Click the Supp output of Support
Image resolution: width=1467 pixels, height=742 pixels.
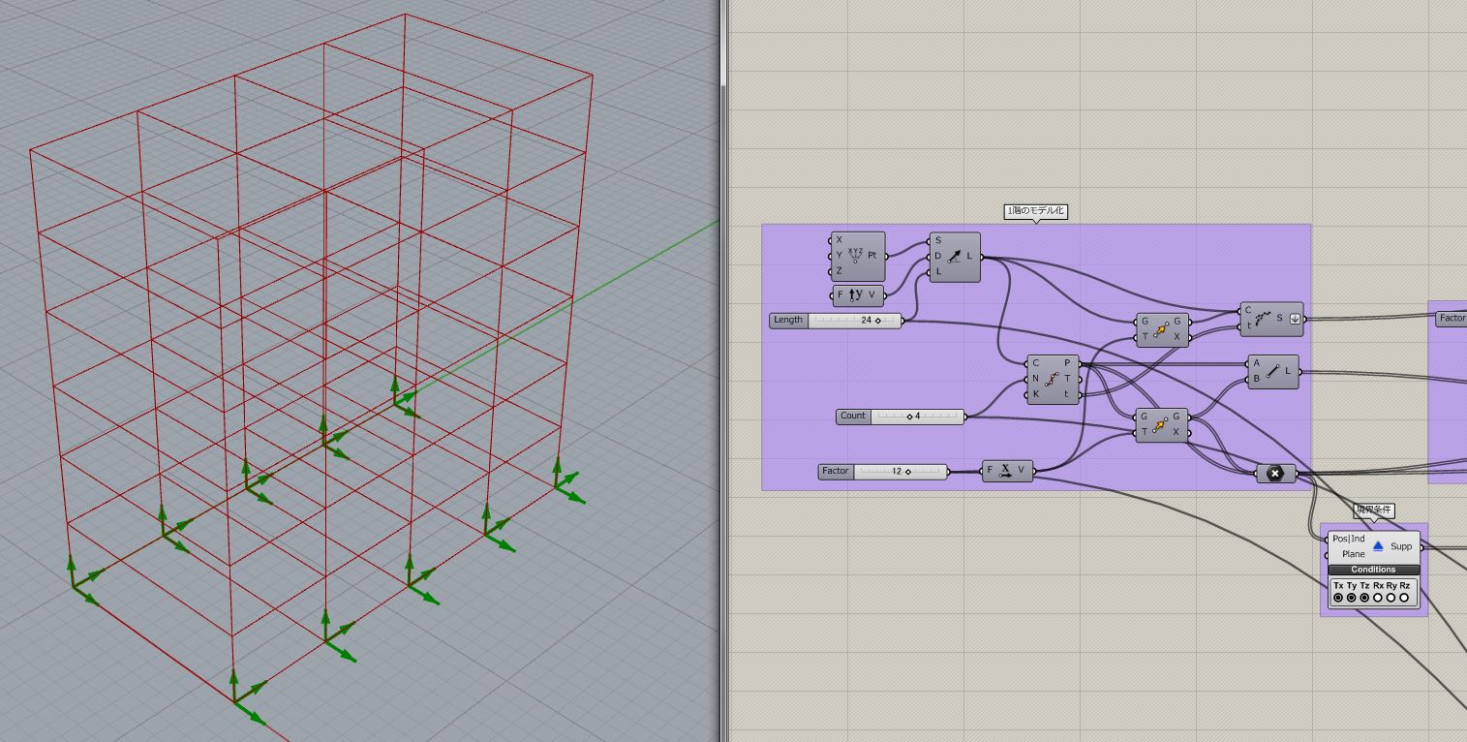pos(1401,546)
